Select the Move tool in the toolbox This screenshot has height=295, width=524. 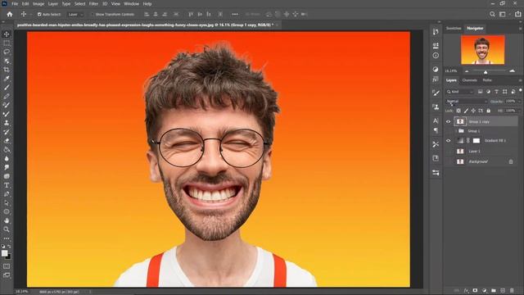[7, 34]
